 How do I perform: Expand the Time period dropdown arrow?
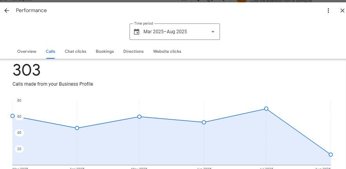(213, 32)
